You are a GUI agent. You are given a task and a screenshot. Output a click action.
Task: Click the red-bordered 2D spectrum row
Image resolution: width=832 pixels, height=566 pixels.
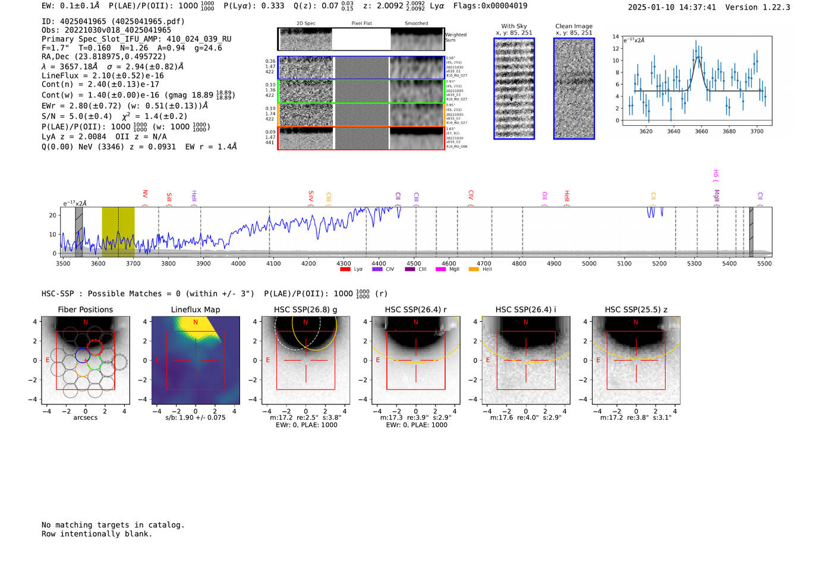click(361, 138)
